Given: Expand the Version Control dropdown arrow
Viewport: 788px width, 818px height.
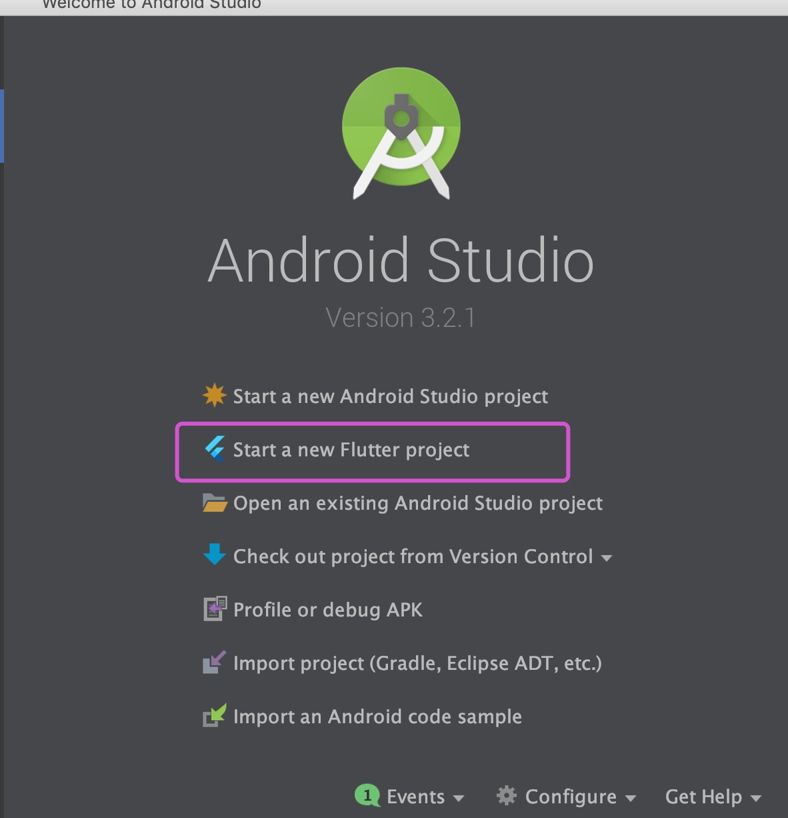Looking at the screenshot, I should [x=607, y=558].
